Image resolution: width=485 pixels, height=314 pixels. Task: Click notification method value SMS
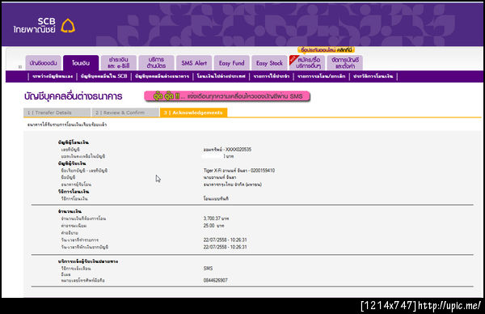(x=209, y=268)
